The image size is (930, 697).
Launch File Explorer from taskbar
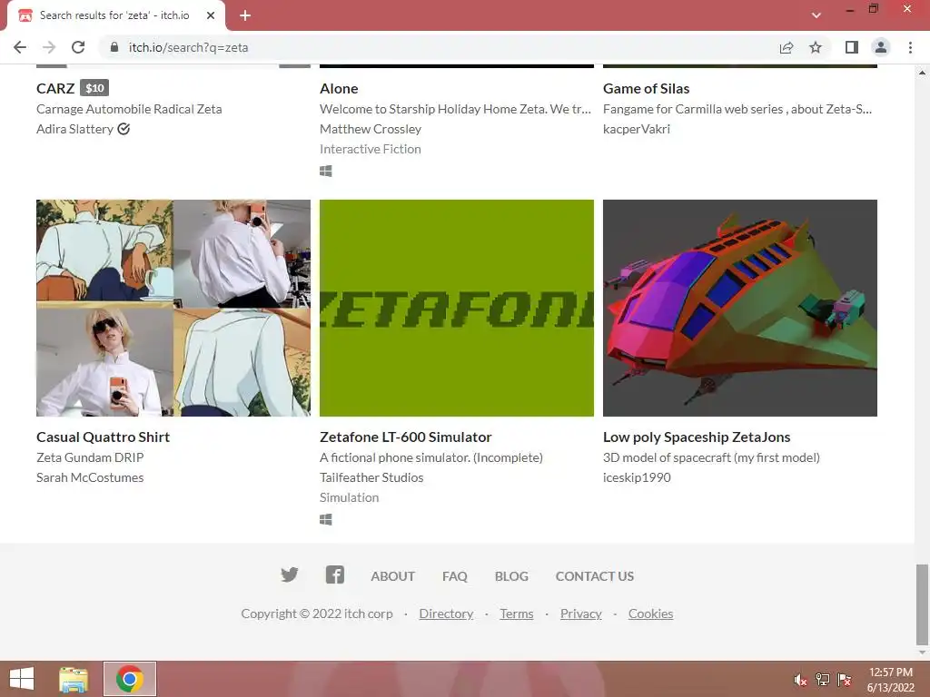[x=74, y=679]
